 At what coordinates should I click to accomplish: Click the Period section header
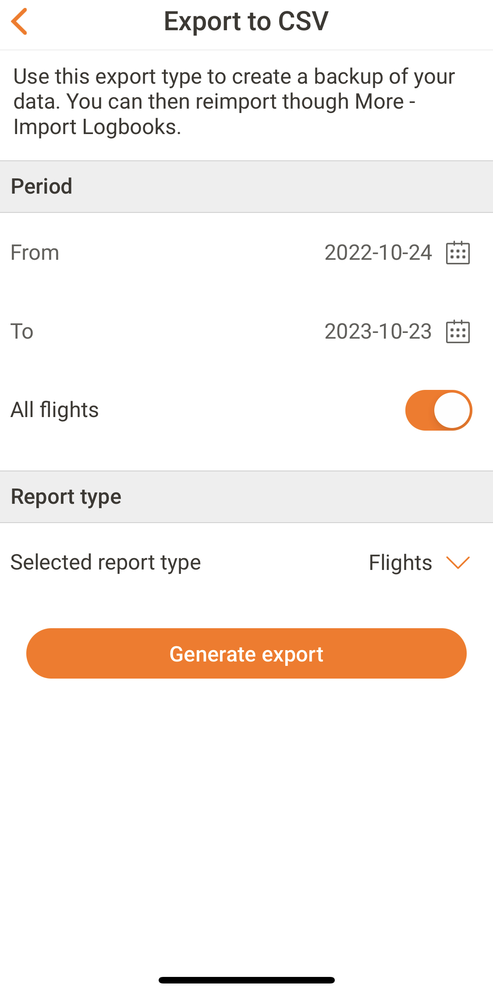(42, 187)
